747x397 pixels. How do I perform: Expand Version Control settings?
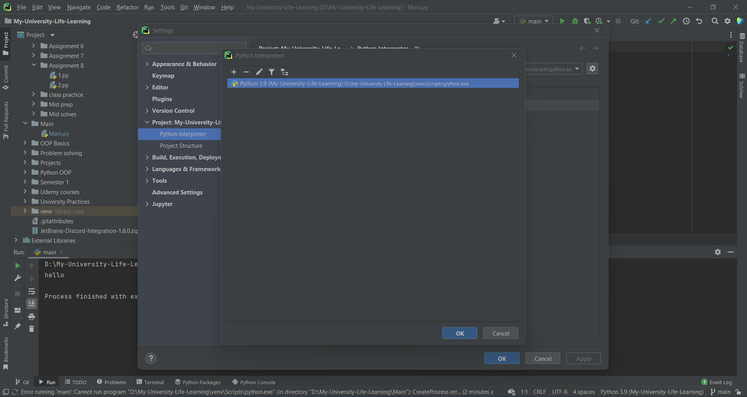pyautogui.click(x=147, y=111)
